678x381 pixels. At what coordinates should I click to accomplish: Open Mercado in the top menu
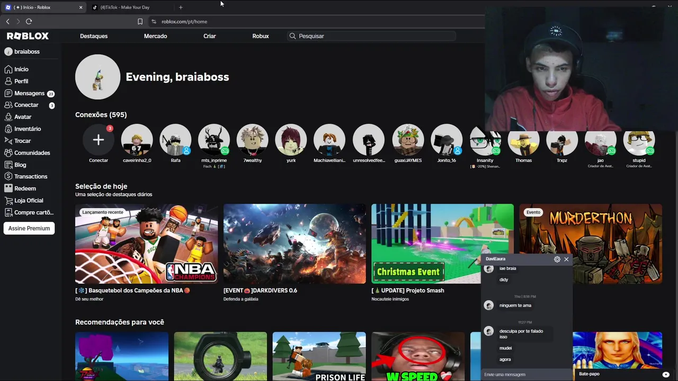(x=155, y=36)
